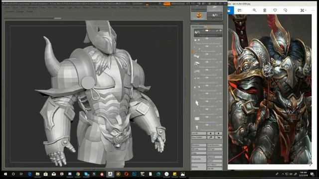
Task: Click Add to a creation icon in Photos
Action: (x=239, y=10)
